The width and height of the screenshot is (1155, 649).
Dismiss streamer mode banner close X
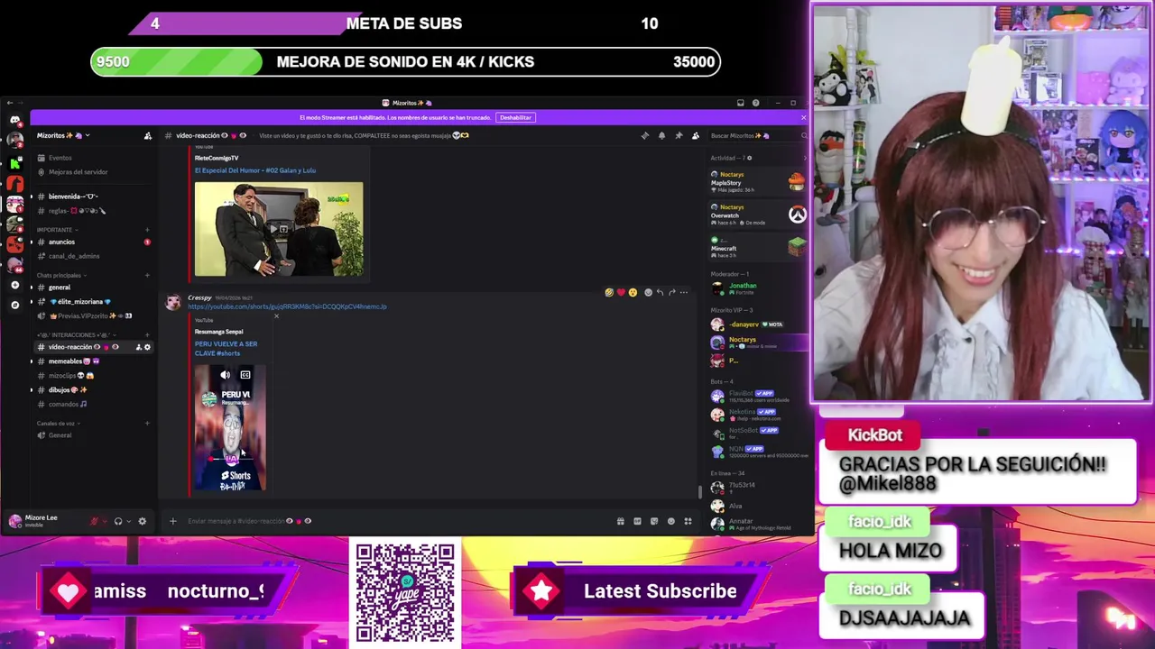803,117
